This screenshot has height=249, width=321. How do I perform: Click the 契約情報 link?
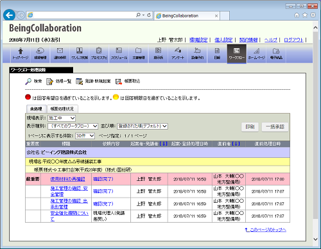(248, 40)
